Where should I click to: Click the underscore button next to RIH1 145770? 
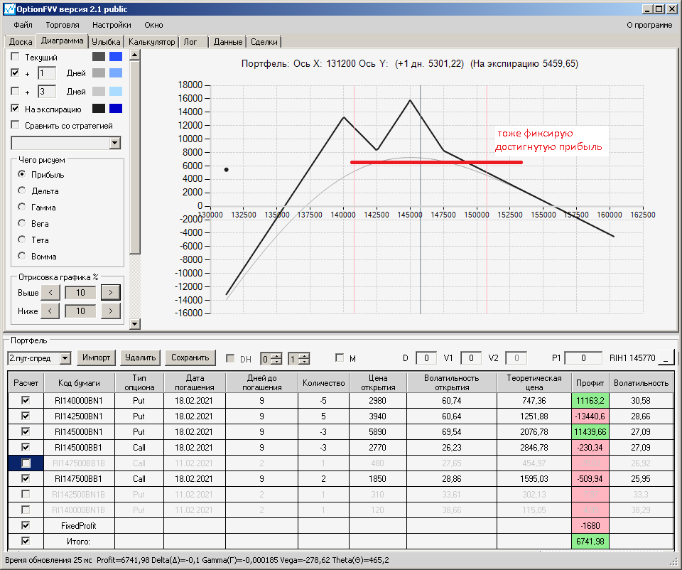coord(666,357)
